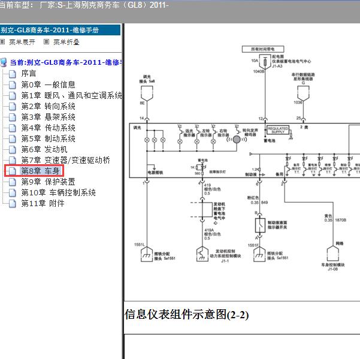Screen dimensions: 360x359
Task: Click the page icon next to 第9章
Action: (13, 182)
